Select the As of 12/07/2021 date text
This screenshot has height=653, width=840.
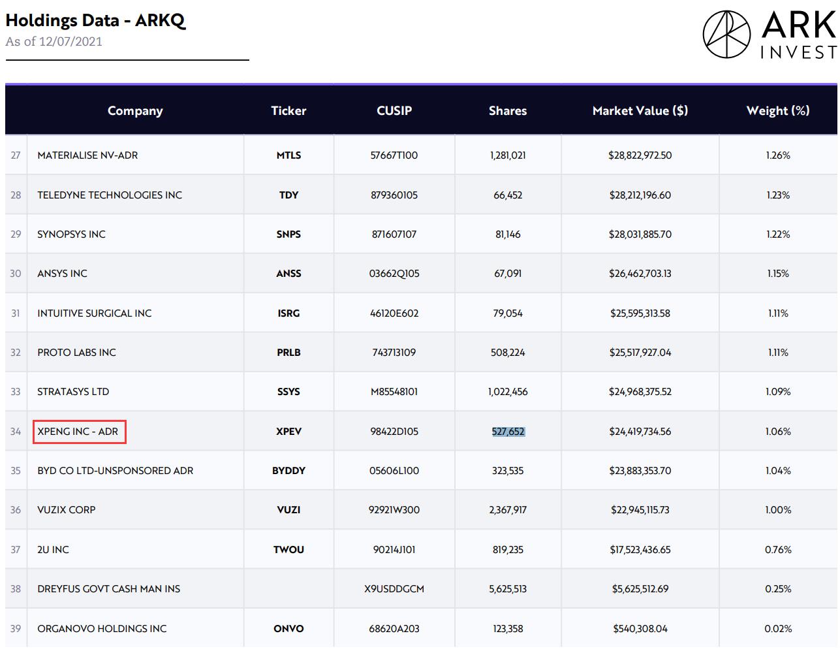[54, 41]
